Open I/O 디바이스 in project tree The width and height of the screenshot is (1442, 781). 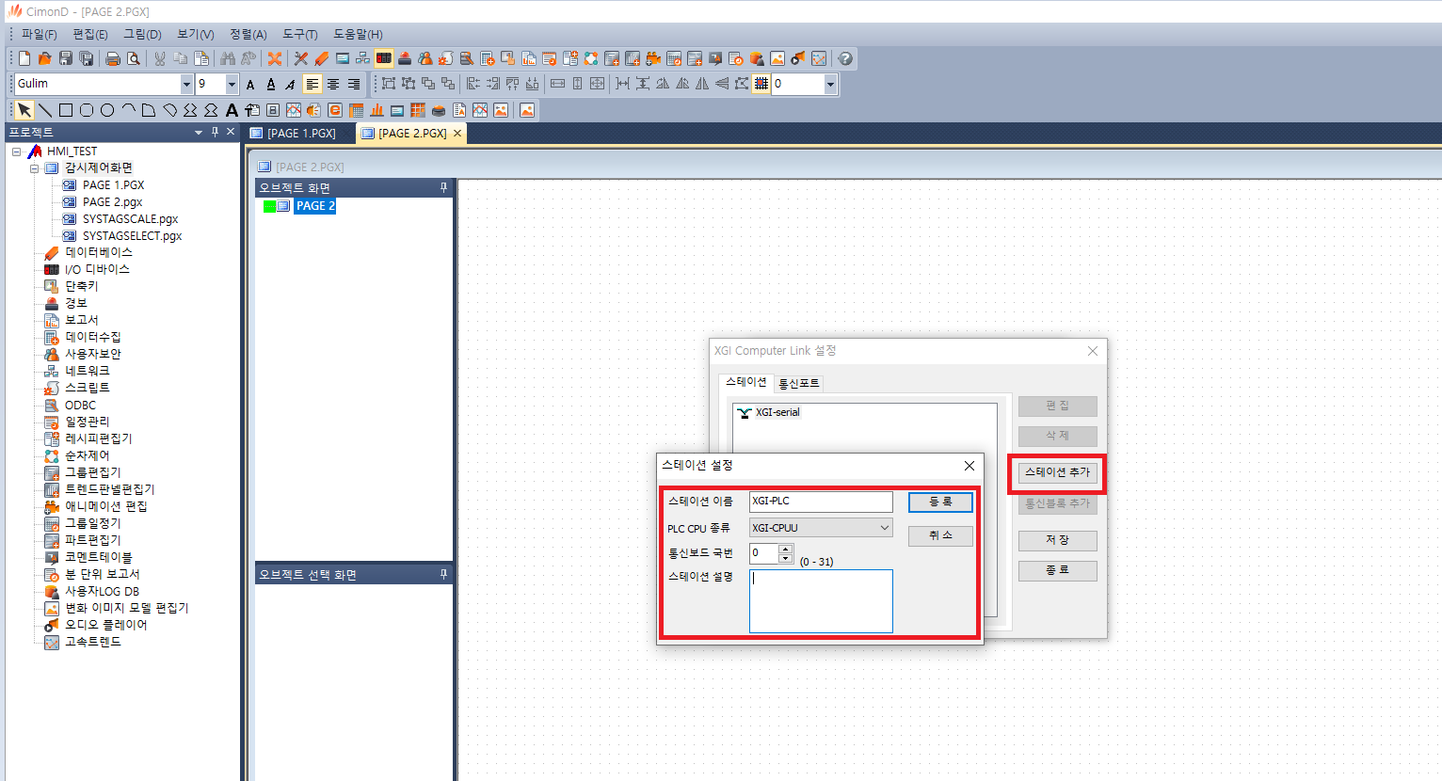97,269
